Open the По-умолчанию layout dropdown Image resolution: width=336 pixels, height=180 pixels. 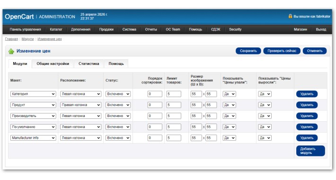click(x=33, y=127)
